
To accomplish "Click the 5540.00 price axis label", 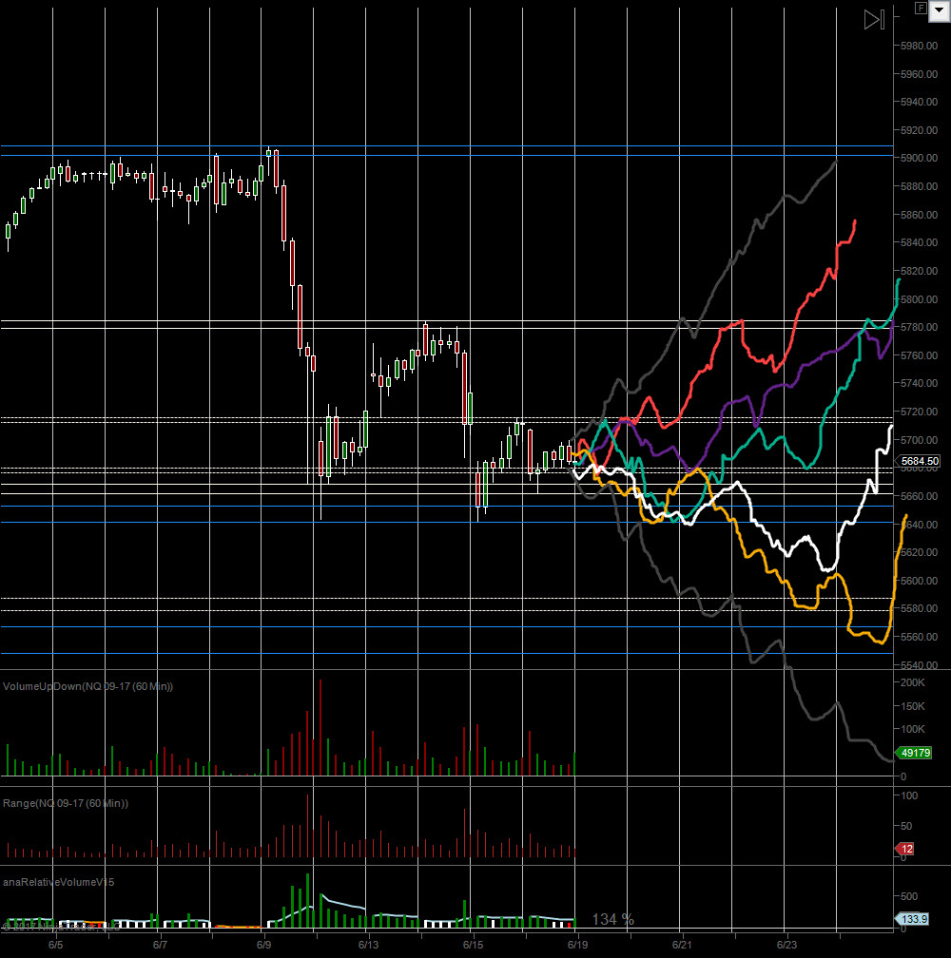I will click(x=919, y=664).
